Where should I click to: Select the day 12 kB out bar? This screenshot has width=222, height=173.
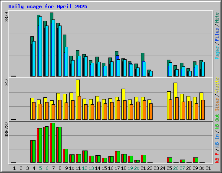pyautogui.click(x=86, y=157)
